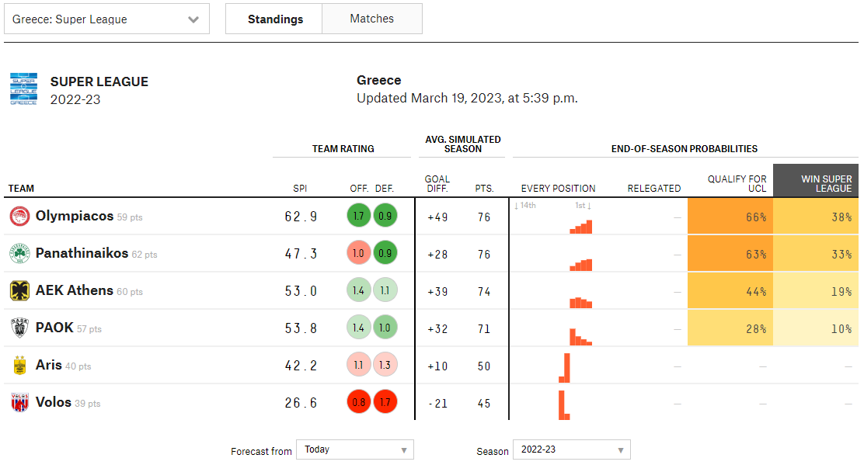Sort by Qualify for UCL header
The width and height of the screenshot is (864, 472).
737,183
